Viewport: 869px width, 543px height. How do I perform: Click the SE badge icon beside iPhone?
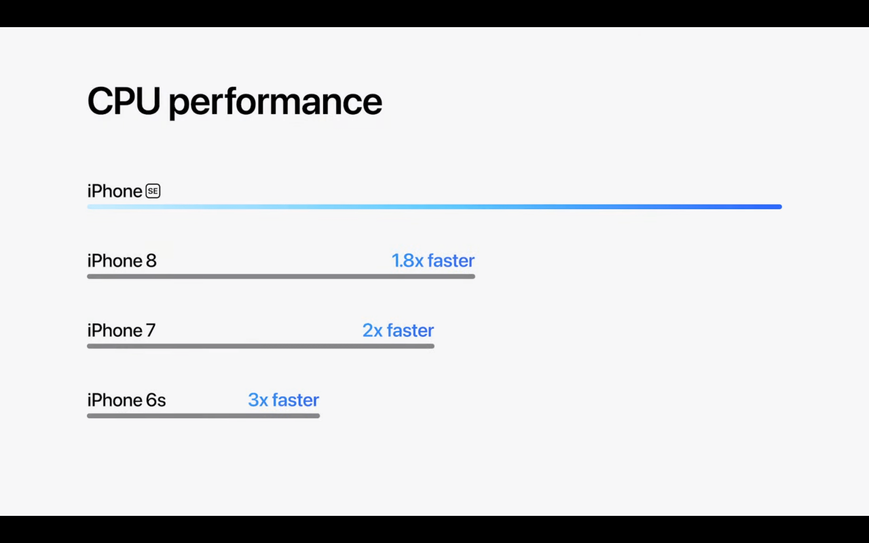(x=153, y=191)
